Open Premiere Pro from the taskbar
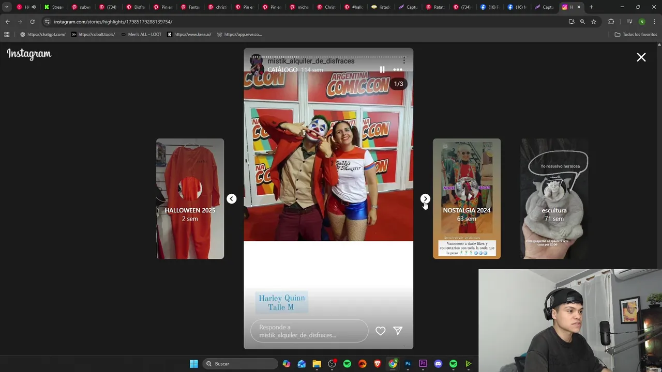 pos(423,364)
